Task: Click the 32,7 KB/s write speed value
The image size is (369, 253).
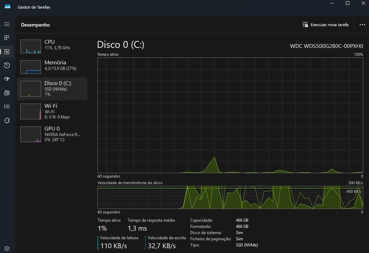Action: [x=162, y=246]
